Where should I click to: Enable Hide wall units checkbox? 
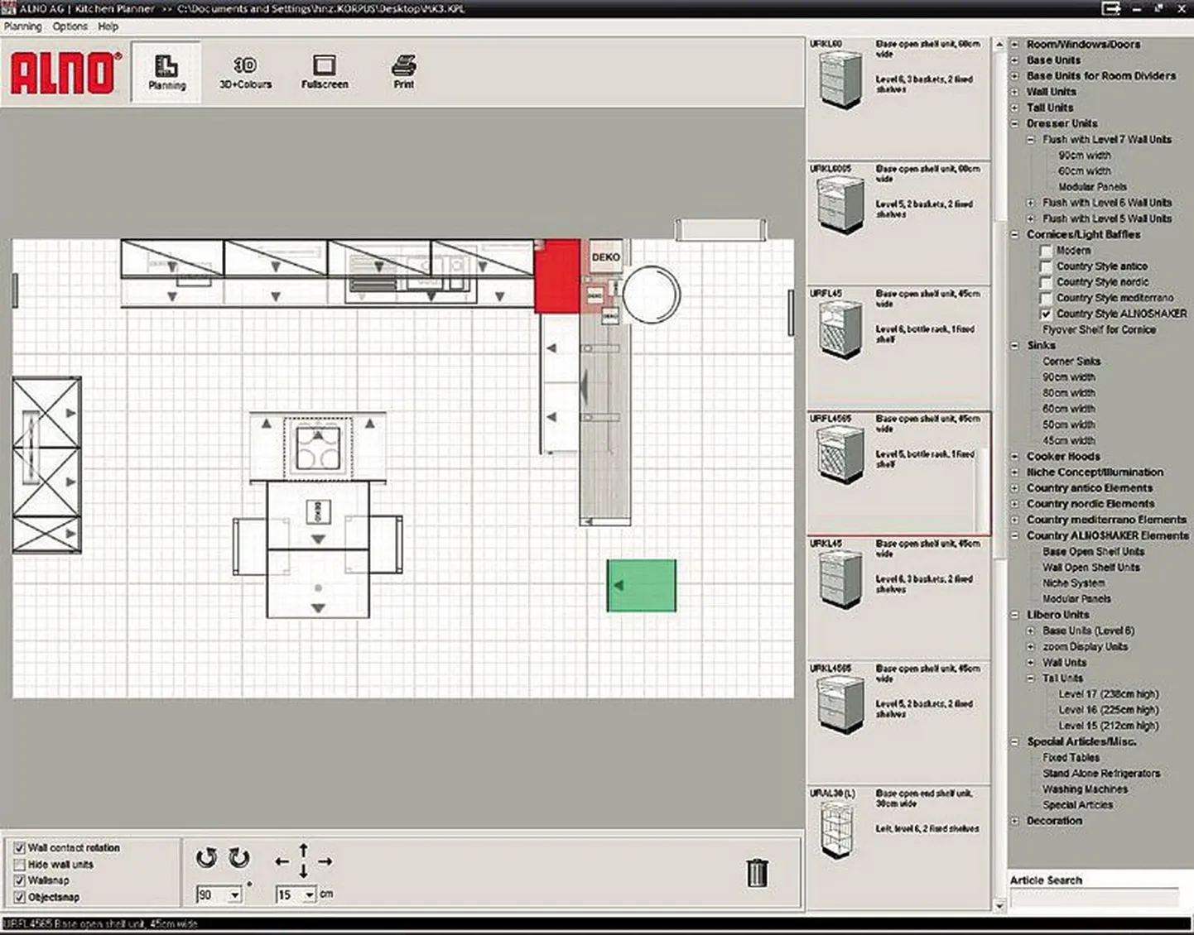[x=20, y=865]
